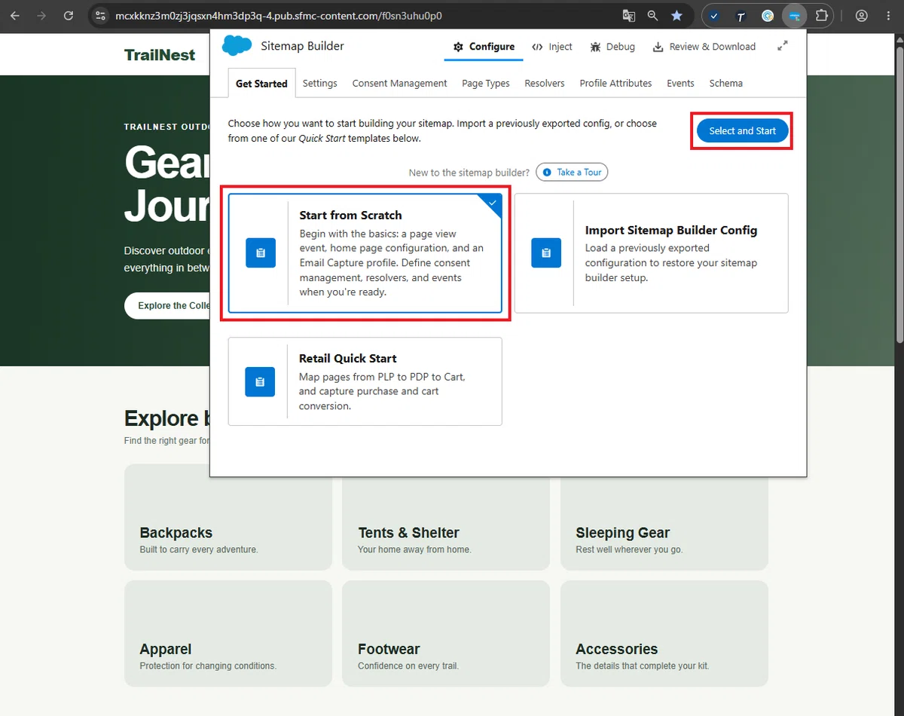Open the Footwear category card
Viewport: 904px width, 716px height.
pos(446,634)
